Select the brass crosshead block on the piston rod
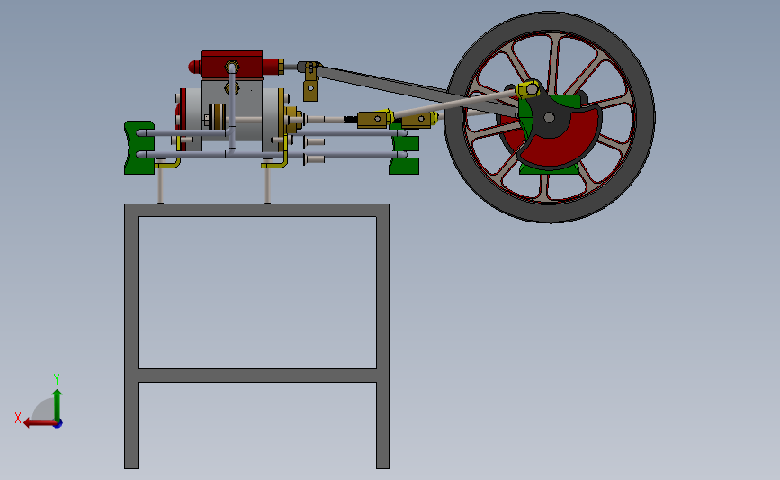Viewport: 780px width, 480px height. click(x=375, y=120)
